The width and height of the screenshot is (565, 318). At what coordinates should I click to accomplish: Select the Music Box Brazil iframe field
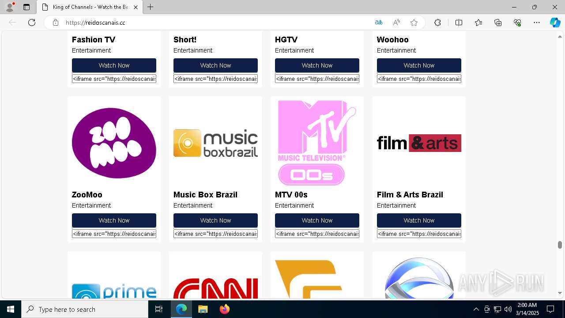tap(215, 234)
